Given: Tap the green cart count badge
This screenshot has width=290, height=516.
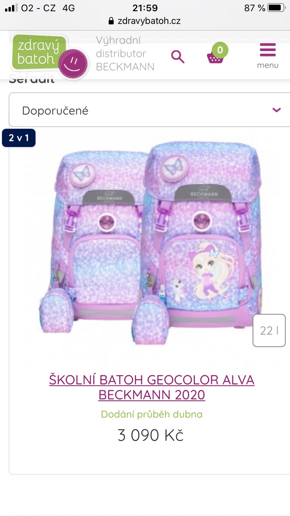Looking at the screenshot, I should [220, 50].
